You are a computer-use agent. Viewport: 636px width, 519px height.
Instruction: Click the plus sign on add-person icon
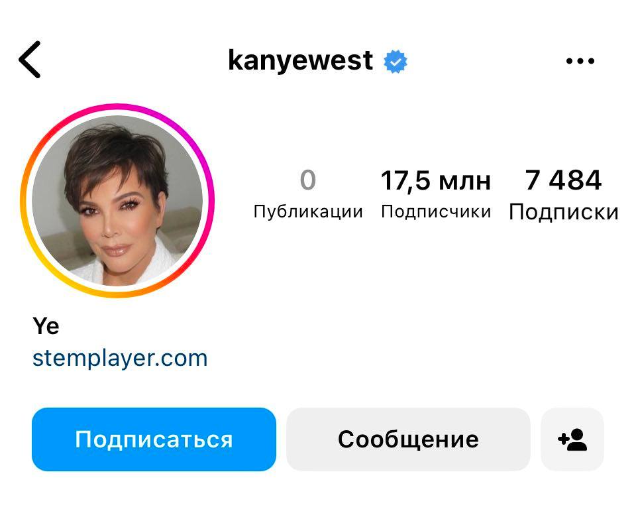pos(562,438)
